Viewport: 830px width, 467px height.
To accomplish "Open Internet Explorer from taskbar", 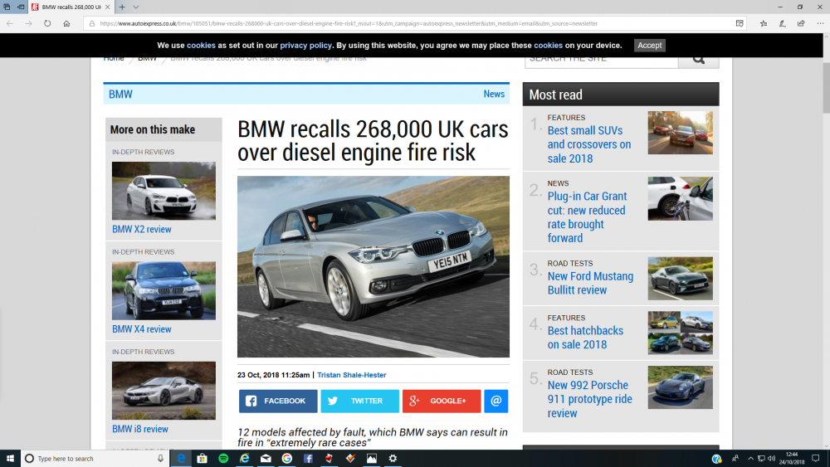I will [245, 459].
